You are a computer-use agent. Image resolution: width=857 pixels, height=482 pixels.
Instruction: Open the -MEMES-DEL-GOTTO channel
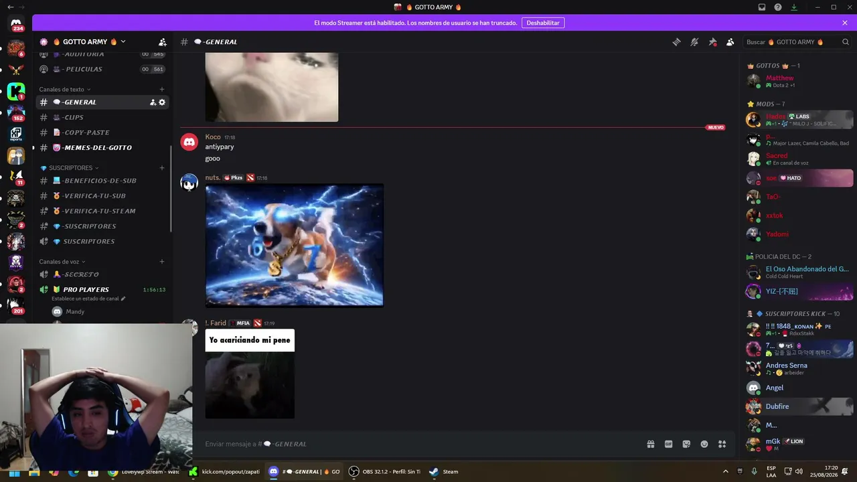pos(102,147)
